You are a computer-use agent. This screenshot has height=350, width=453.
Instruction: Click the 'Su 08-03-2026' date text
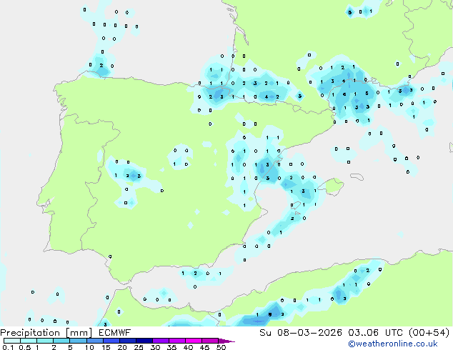pos(301,333)
